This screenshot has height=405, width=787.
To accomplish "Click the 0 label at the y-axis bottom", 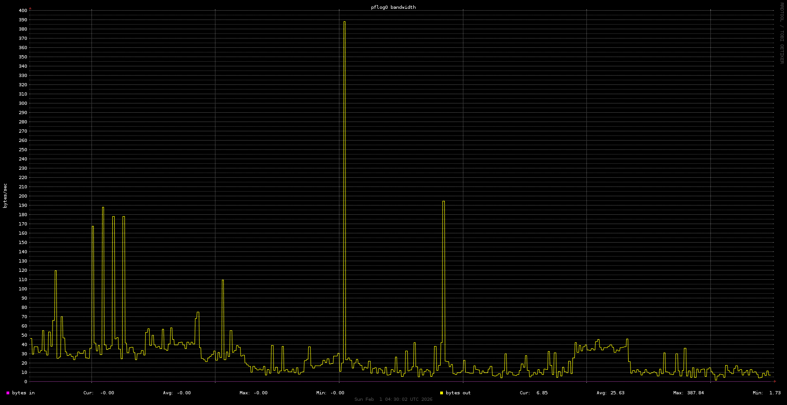I will pos(26,382).
